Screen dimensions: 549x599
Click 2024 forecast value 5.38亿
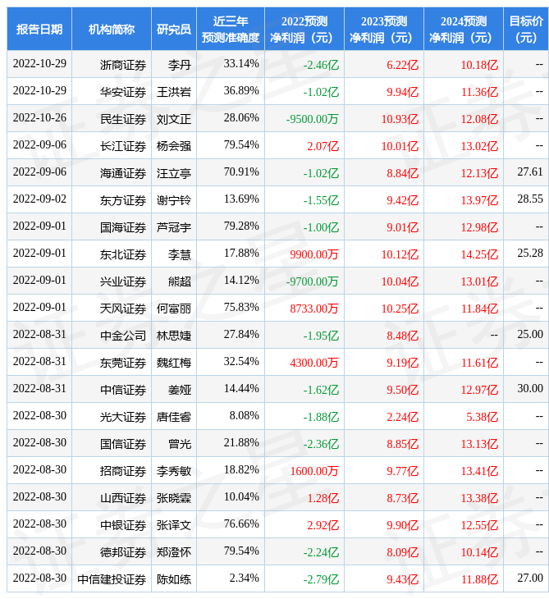[x=483, y=417]
